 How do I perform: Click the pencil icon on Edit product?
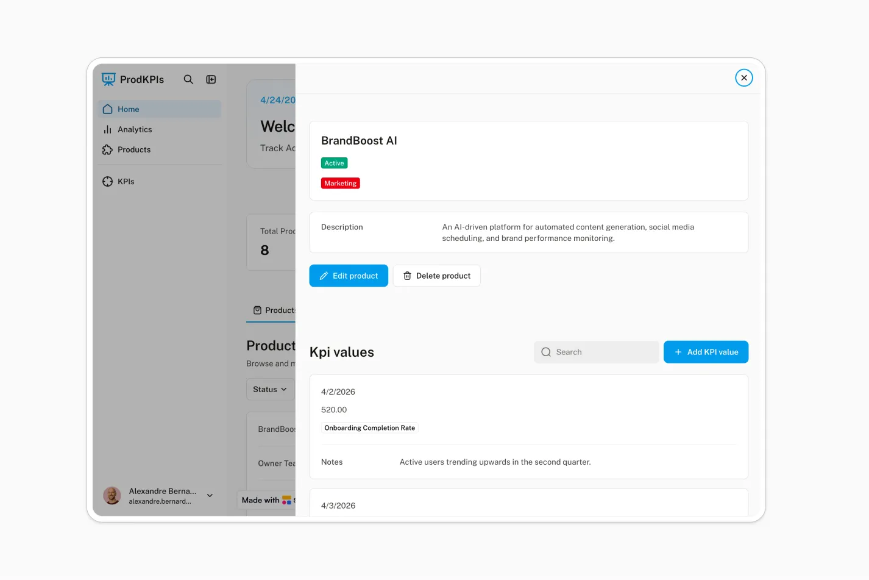[x=324, y=276]
